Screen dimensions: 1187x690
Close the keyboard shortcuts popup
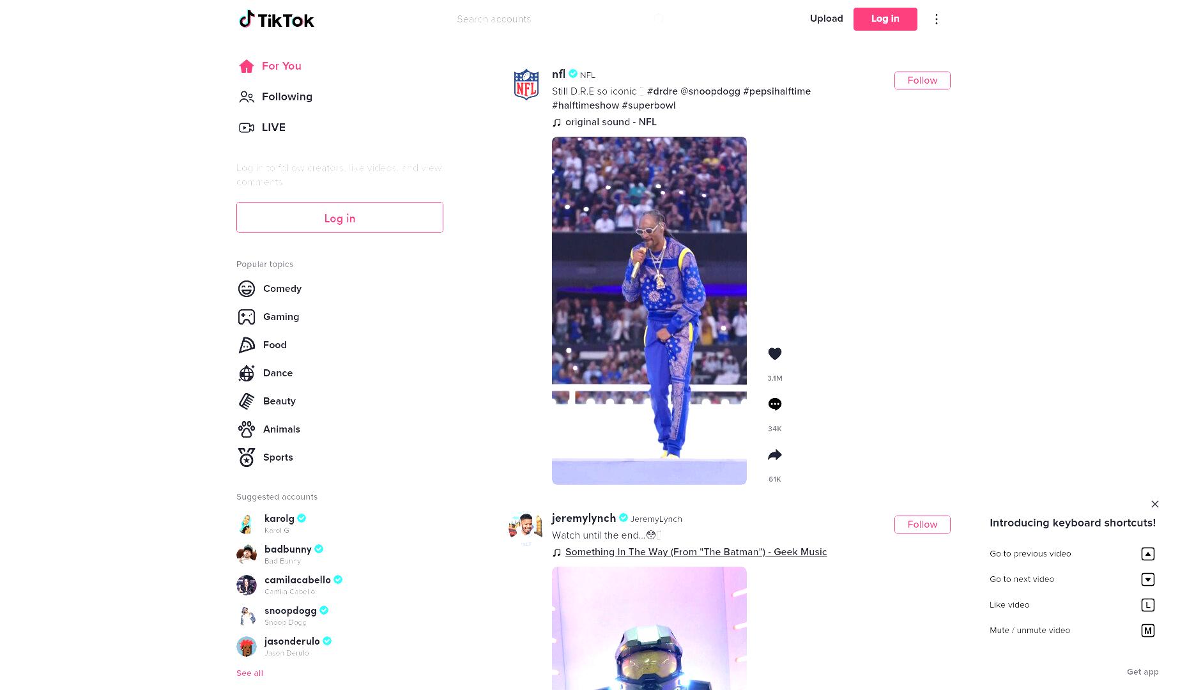pyautogui.click(x=1155, y=504)
